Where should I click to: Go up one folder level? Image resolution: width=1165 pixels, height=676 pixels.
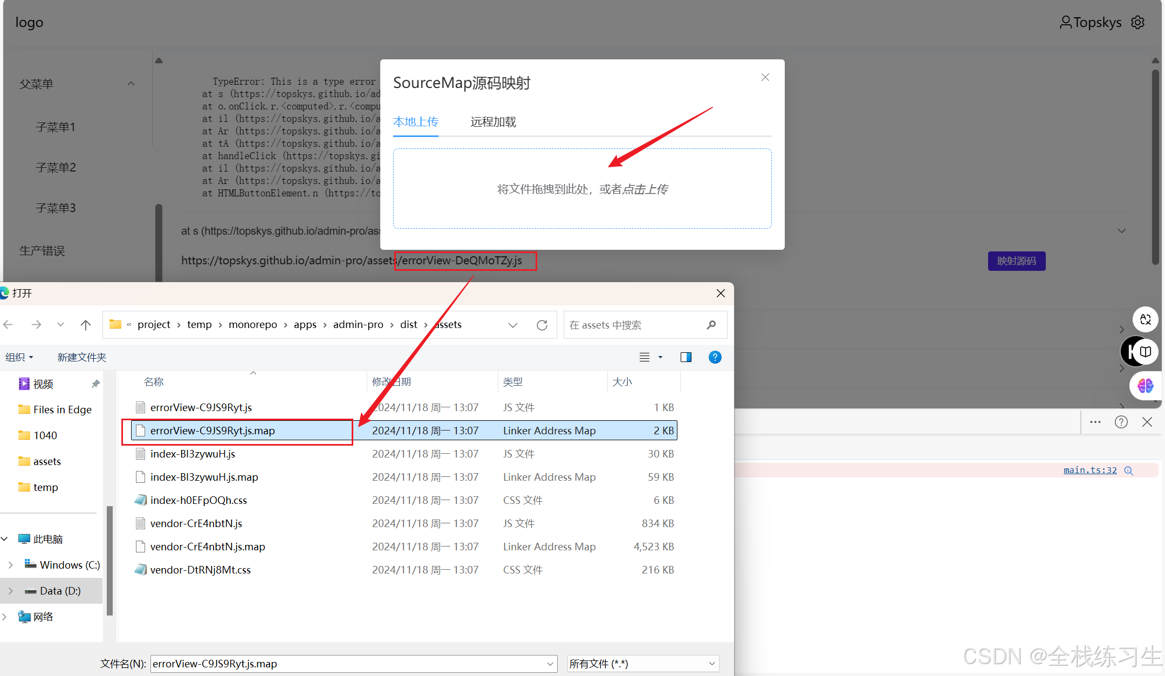click(x=85, y=325)
